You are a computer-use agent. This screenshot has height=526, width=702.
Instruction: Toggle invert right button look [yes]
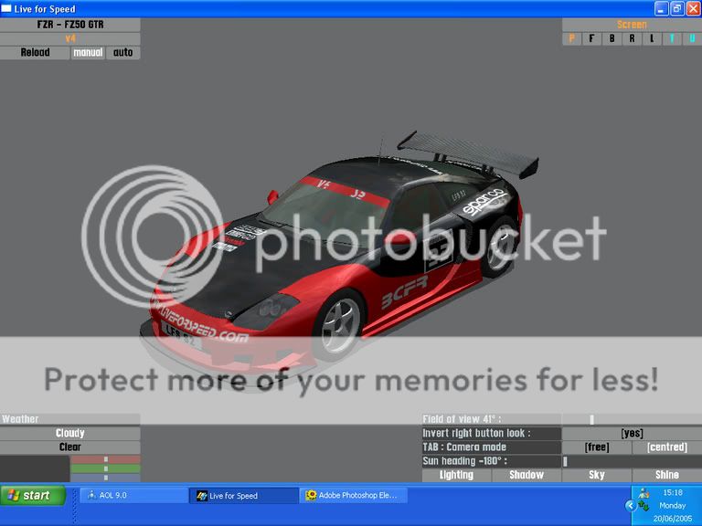632,433
